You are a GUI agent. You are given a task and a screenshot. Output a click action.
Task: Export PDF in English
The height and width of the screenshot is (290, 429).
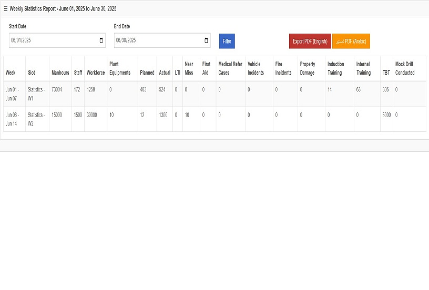(x=310, y=41)
